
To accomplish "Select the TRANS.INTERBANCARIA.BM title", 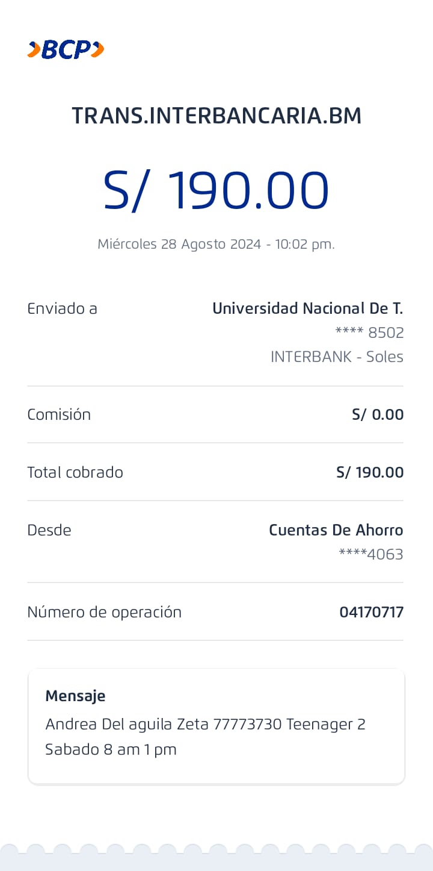I will point(216,116).
